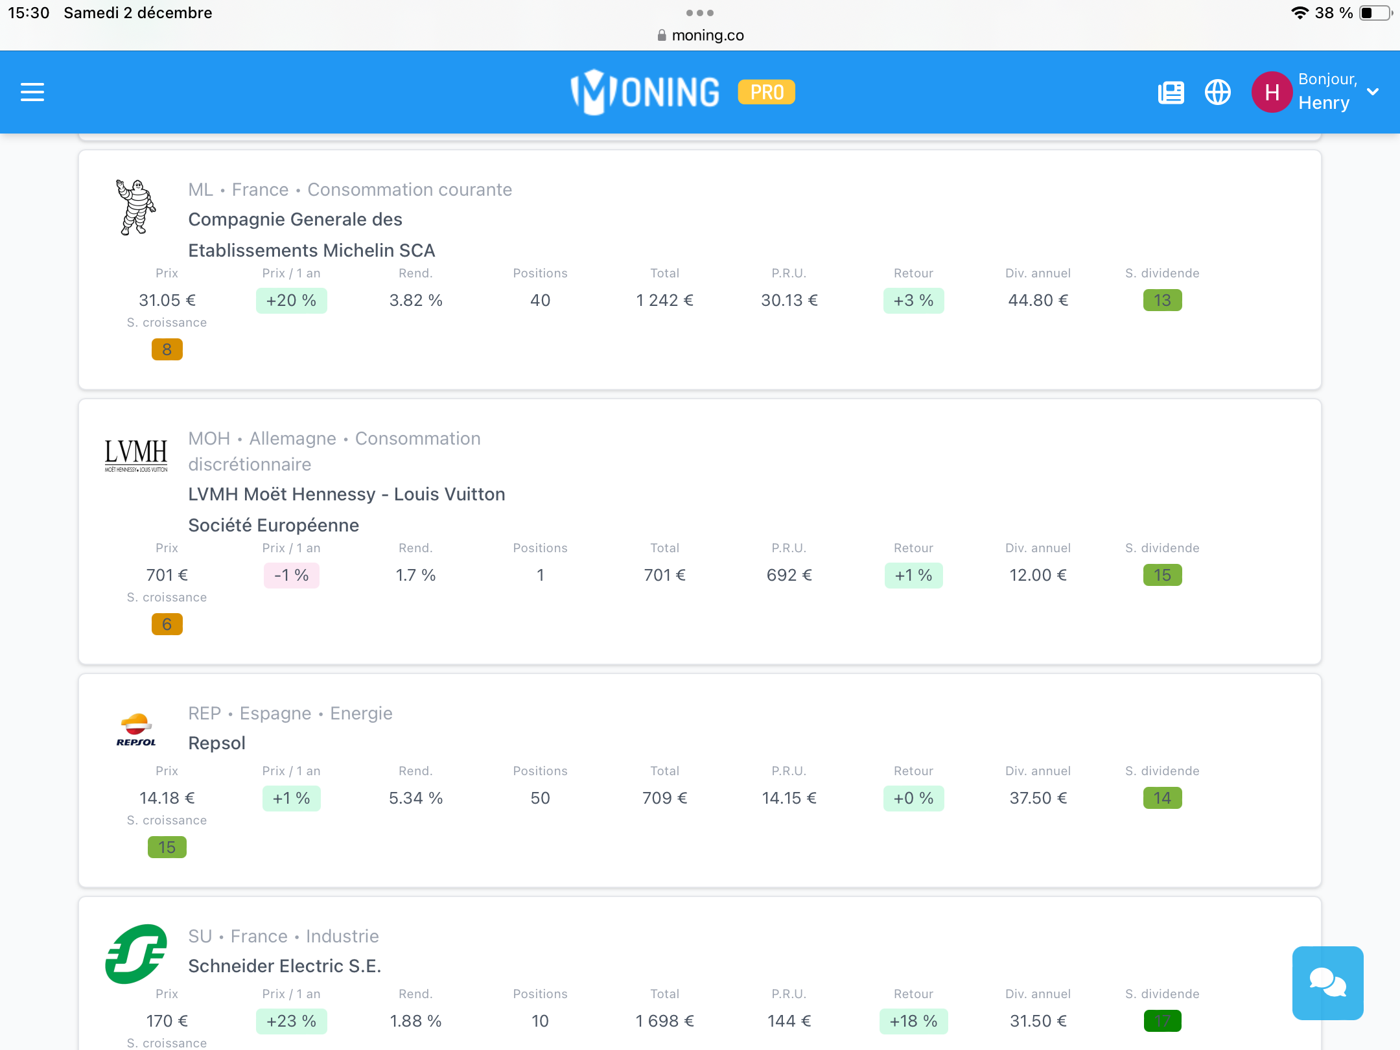Click the ML • France • Consommation courante line
The width and height of the screenshot is (1400, 1050).
point(350,190)
